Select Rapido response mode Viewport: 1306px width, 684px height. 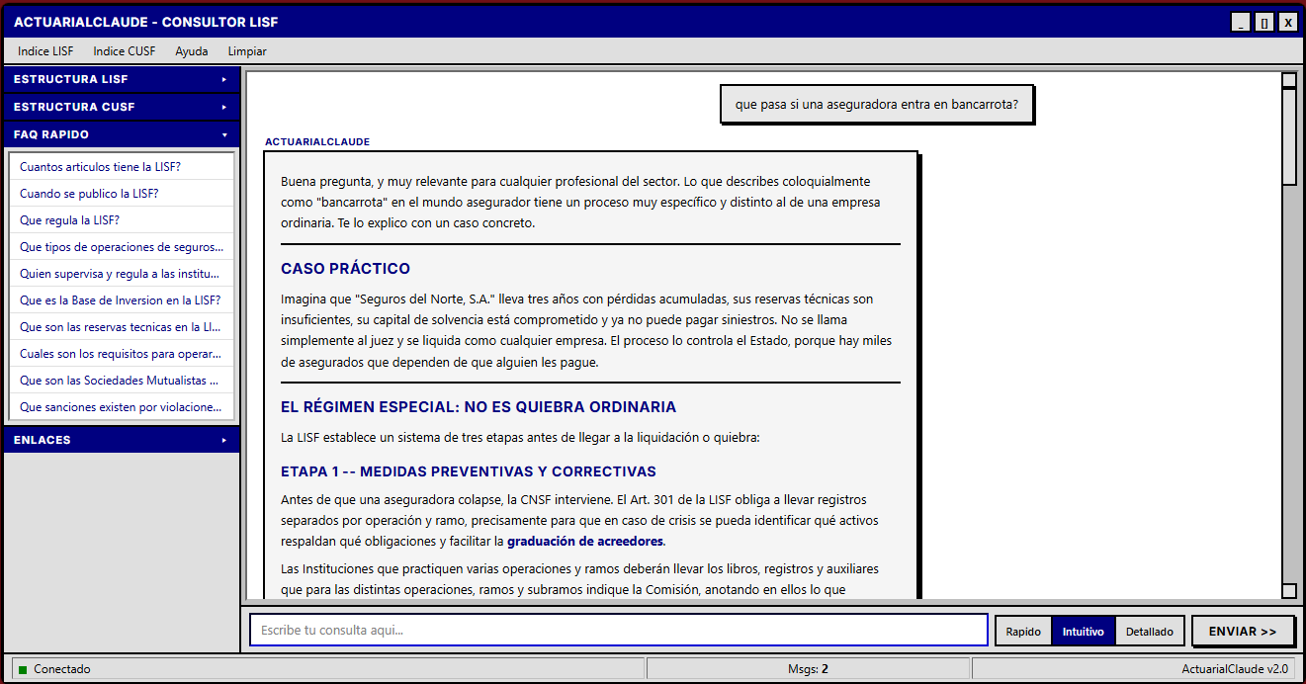tap(1023, 632)
